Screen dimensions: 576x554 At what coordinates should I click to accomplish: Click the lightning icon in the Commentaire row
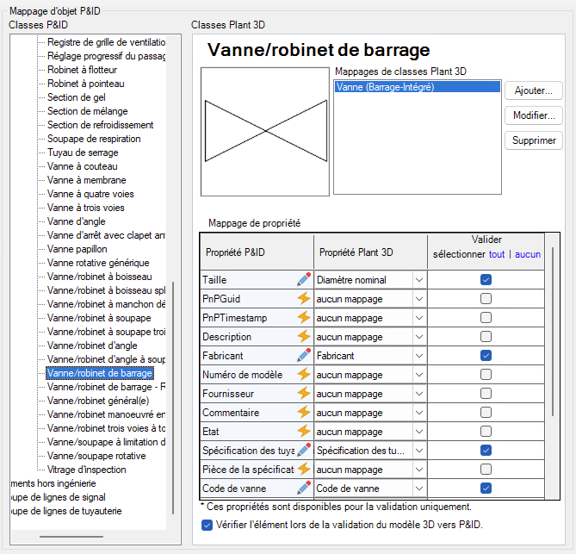click(x=304, y=413)
